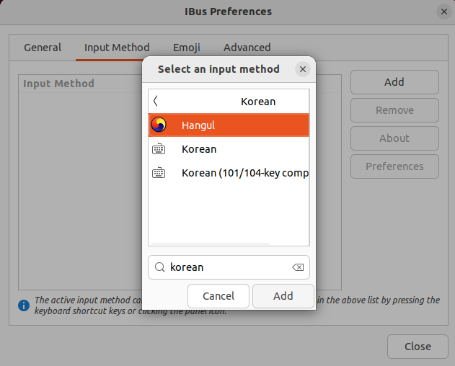Click the keyboard icon beside the Korean layout
455x366 pixels.
coord(159,149)
